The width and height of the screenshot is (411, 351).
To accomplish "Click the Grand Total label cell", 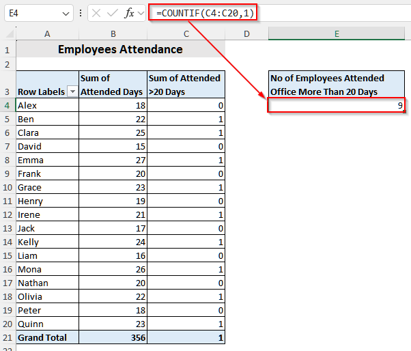I will (x=47, y=337).
